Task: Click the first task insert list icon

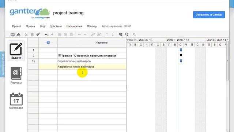Action: [60, 34]
